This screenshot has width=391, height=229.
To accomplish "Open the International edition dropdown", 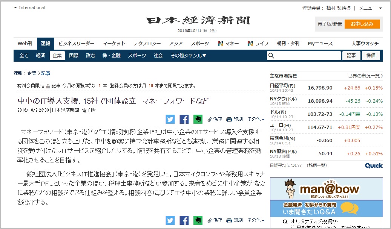I will 29,8.
